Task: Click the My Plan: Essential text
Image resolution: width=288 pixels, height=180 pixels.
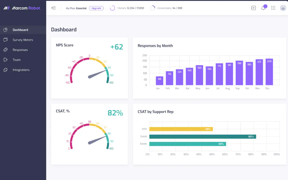Action: point(76,8)
